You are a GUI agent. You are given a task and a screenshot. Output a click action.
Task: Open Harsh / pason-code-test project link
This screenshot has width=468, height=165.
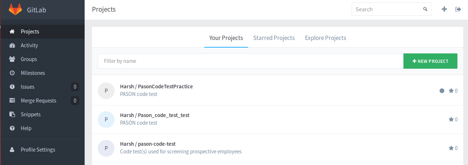(148, 144)
